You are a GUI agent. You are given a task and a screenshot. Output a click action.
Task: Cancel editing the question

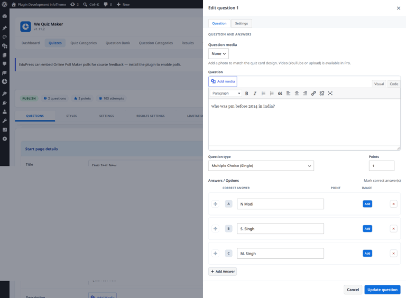click(353, 290)
